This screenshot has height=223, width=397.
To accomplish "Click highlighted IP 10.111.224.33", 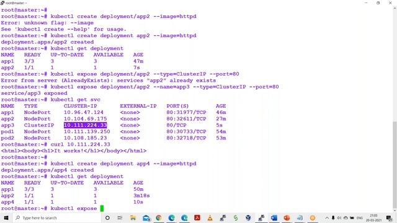I will pyautogui.click(x=86, y=125).
